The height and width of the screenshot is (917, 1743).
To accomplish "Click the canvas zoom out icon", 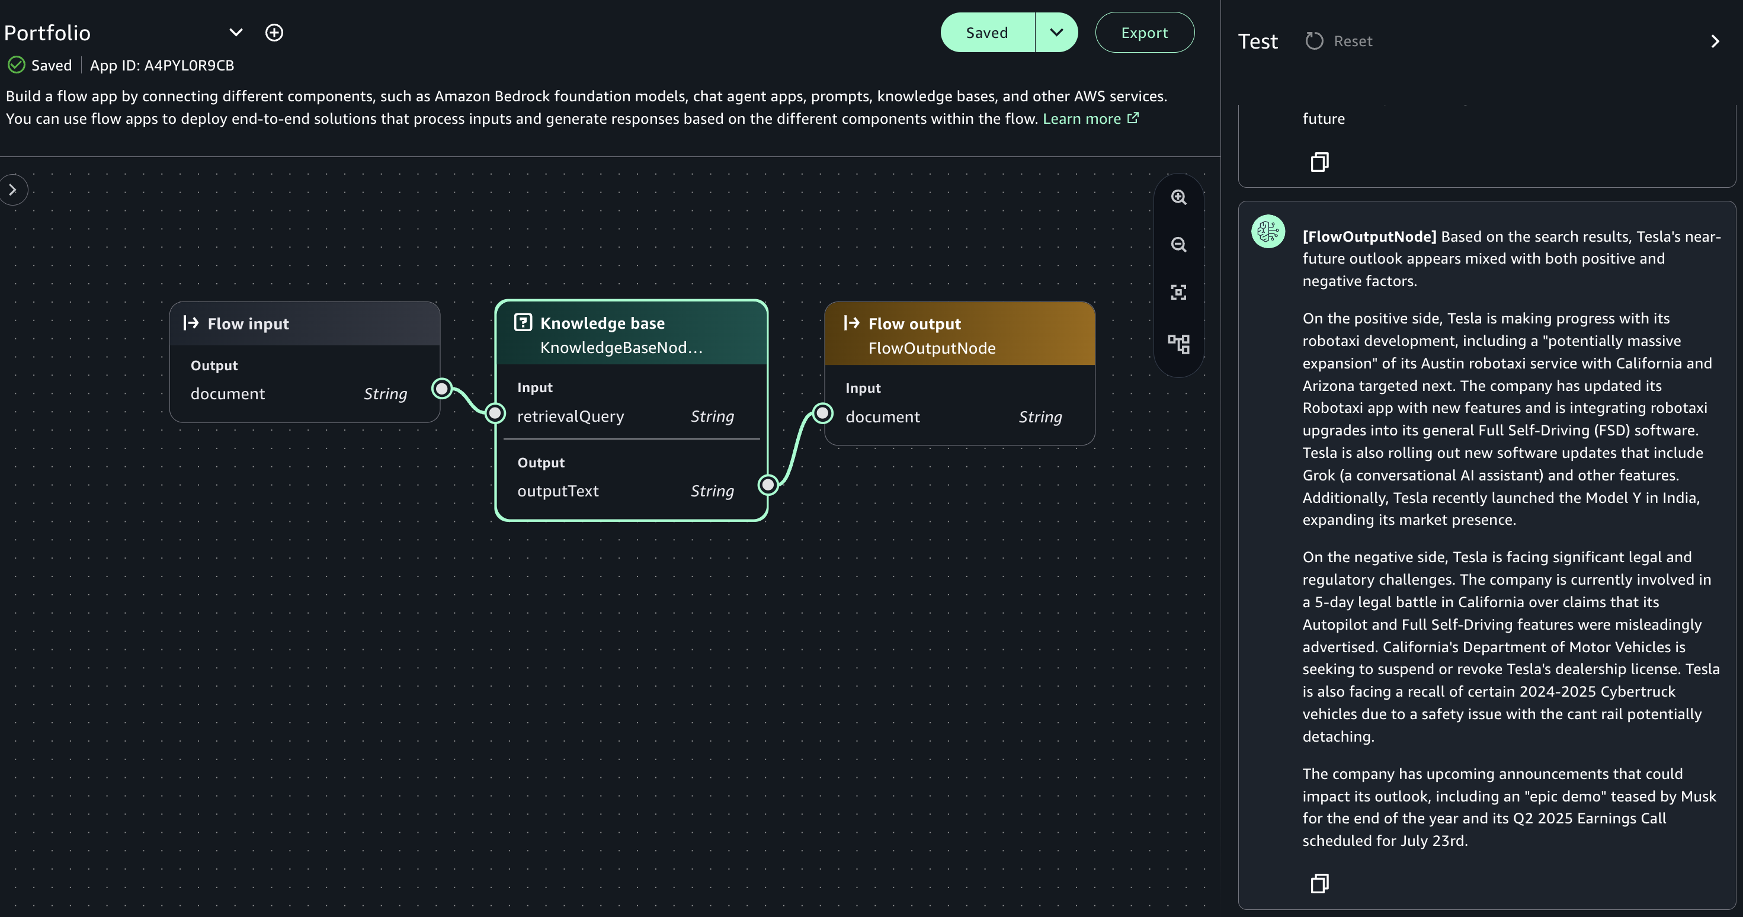I will point(1179,244).
